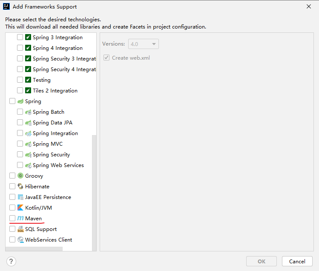This screenshot has width=319, height=271.
Task: Select the Spring MVC row label
Action: coord(48,144)
